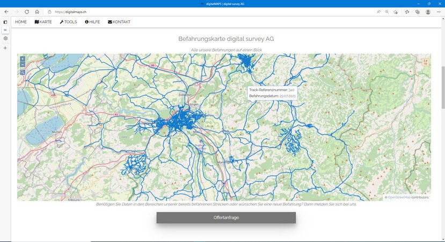Zoom in on the map with plus button
This screenshot has width=445, height=242.
tap(23, 59)
